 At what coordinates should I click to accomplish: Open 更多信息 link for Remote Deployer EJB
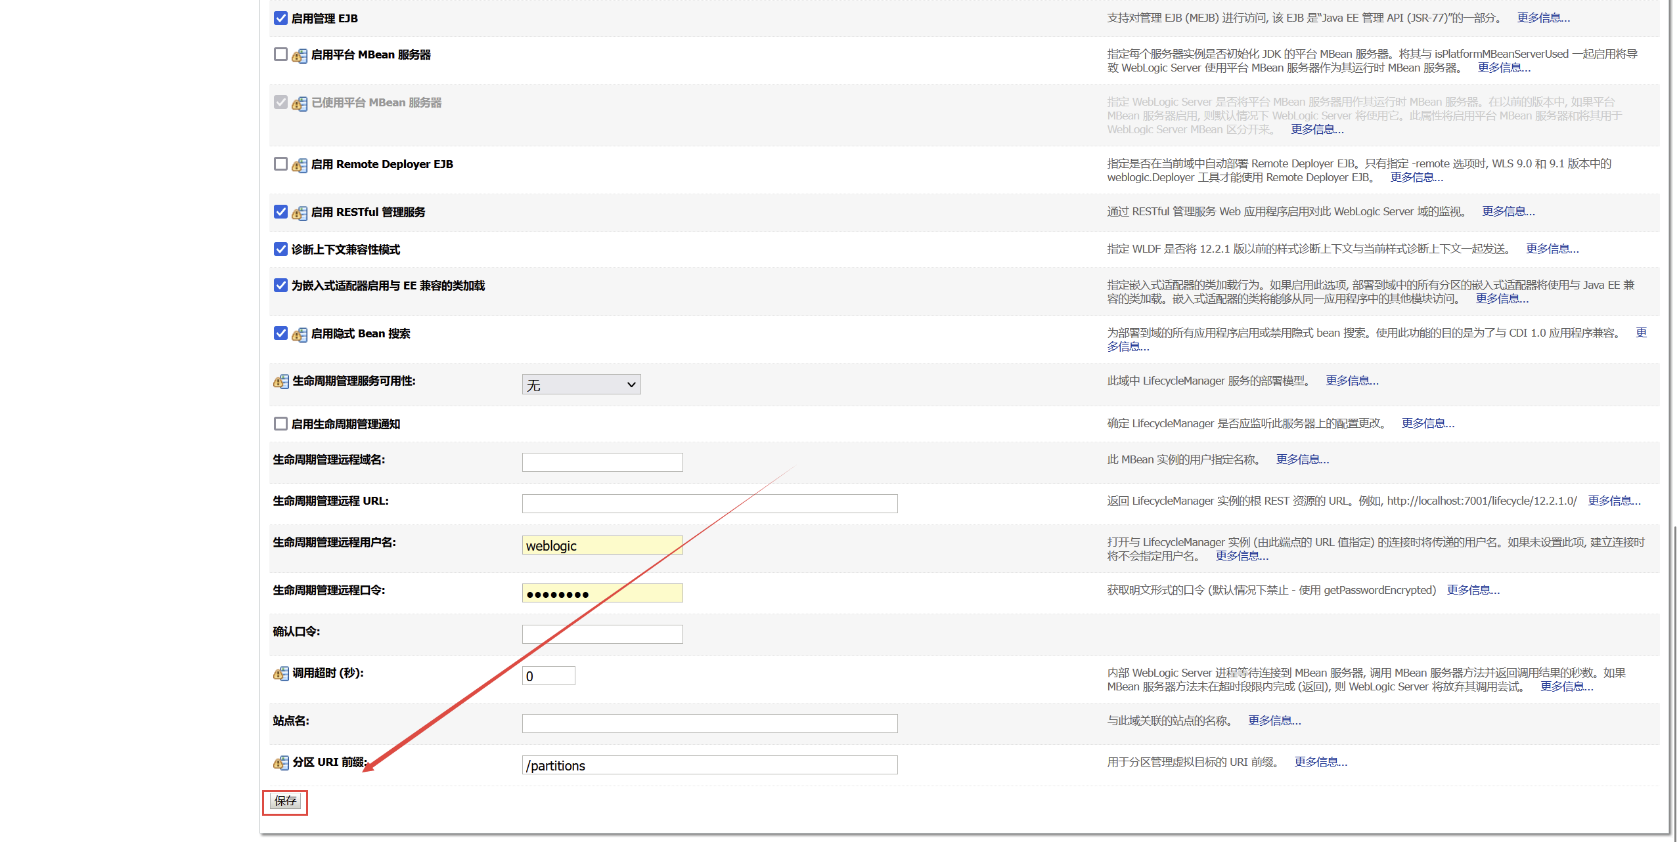coord(1416,177)
